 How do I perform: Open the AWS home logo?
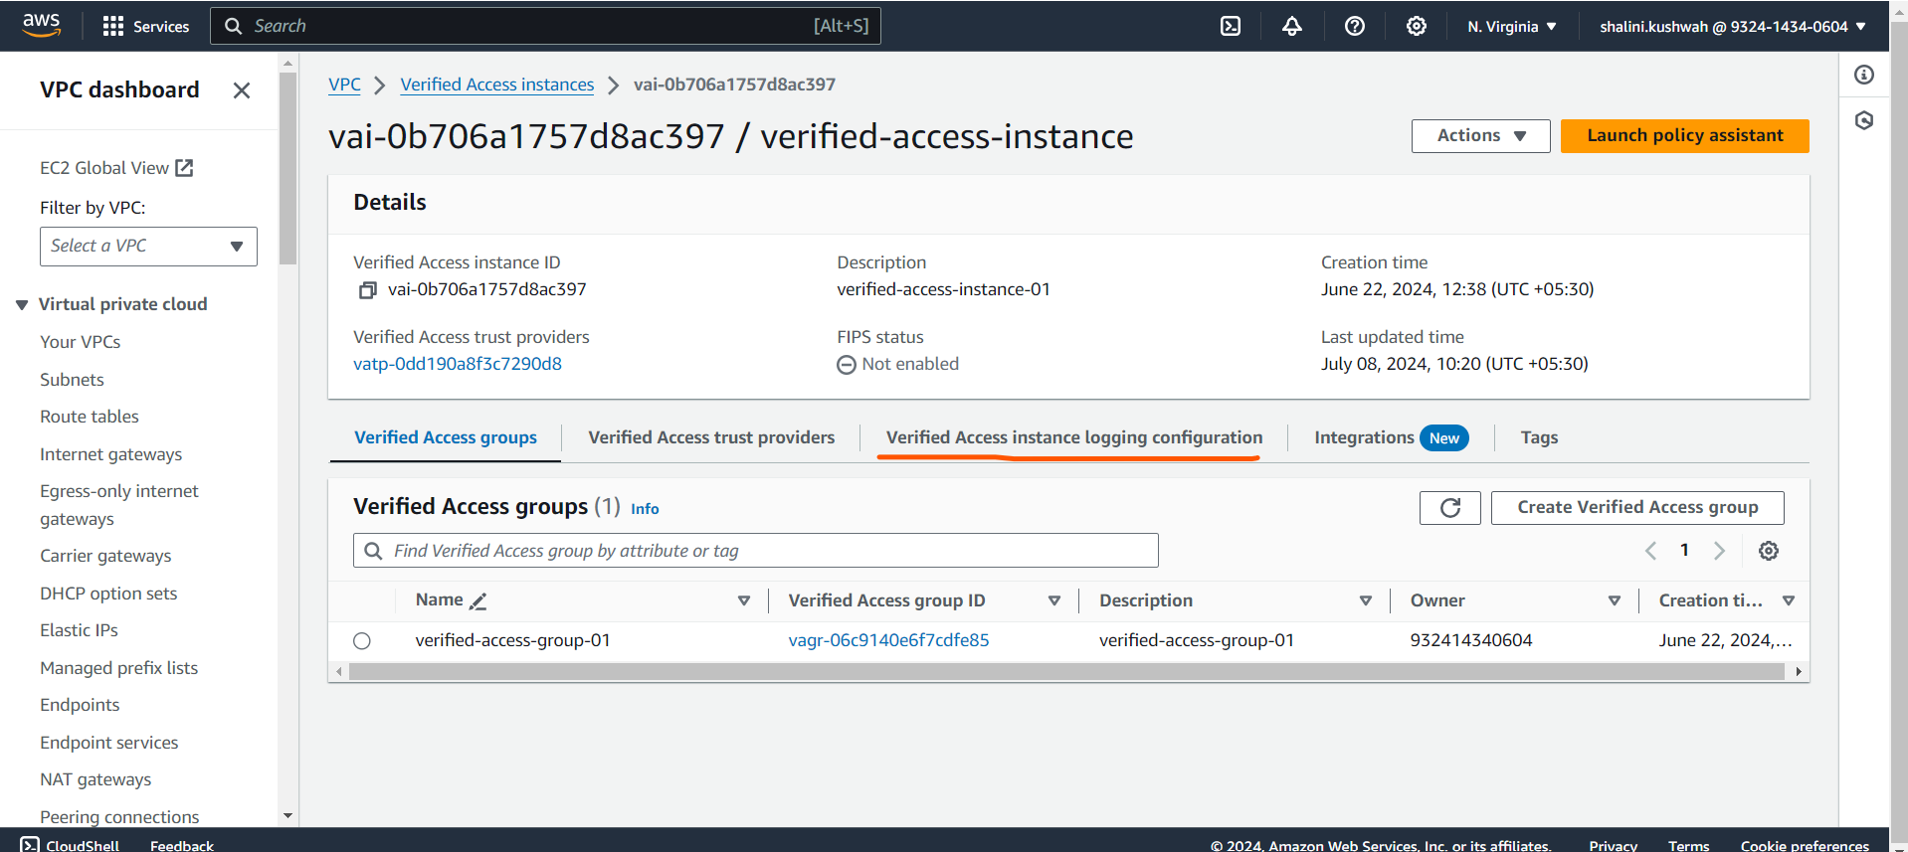point(41,25)
